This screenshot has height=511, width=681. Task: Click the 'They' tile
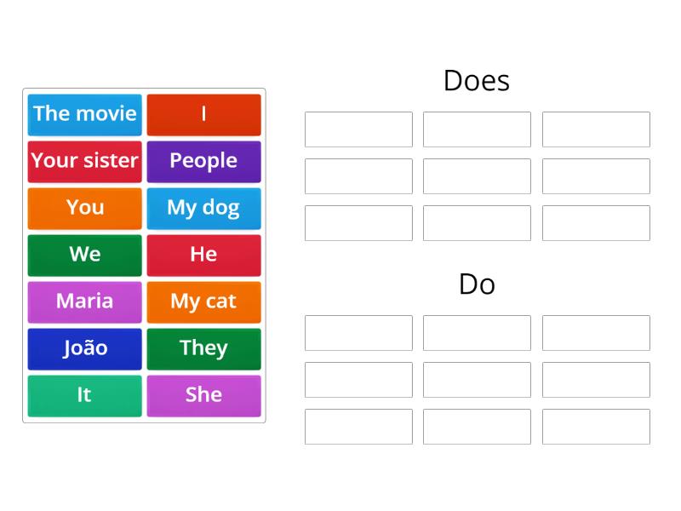coord(203,348)
